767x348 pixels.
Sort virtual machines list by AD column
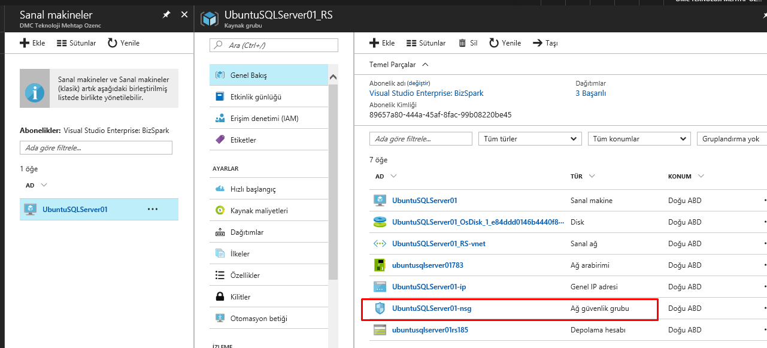36,186
